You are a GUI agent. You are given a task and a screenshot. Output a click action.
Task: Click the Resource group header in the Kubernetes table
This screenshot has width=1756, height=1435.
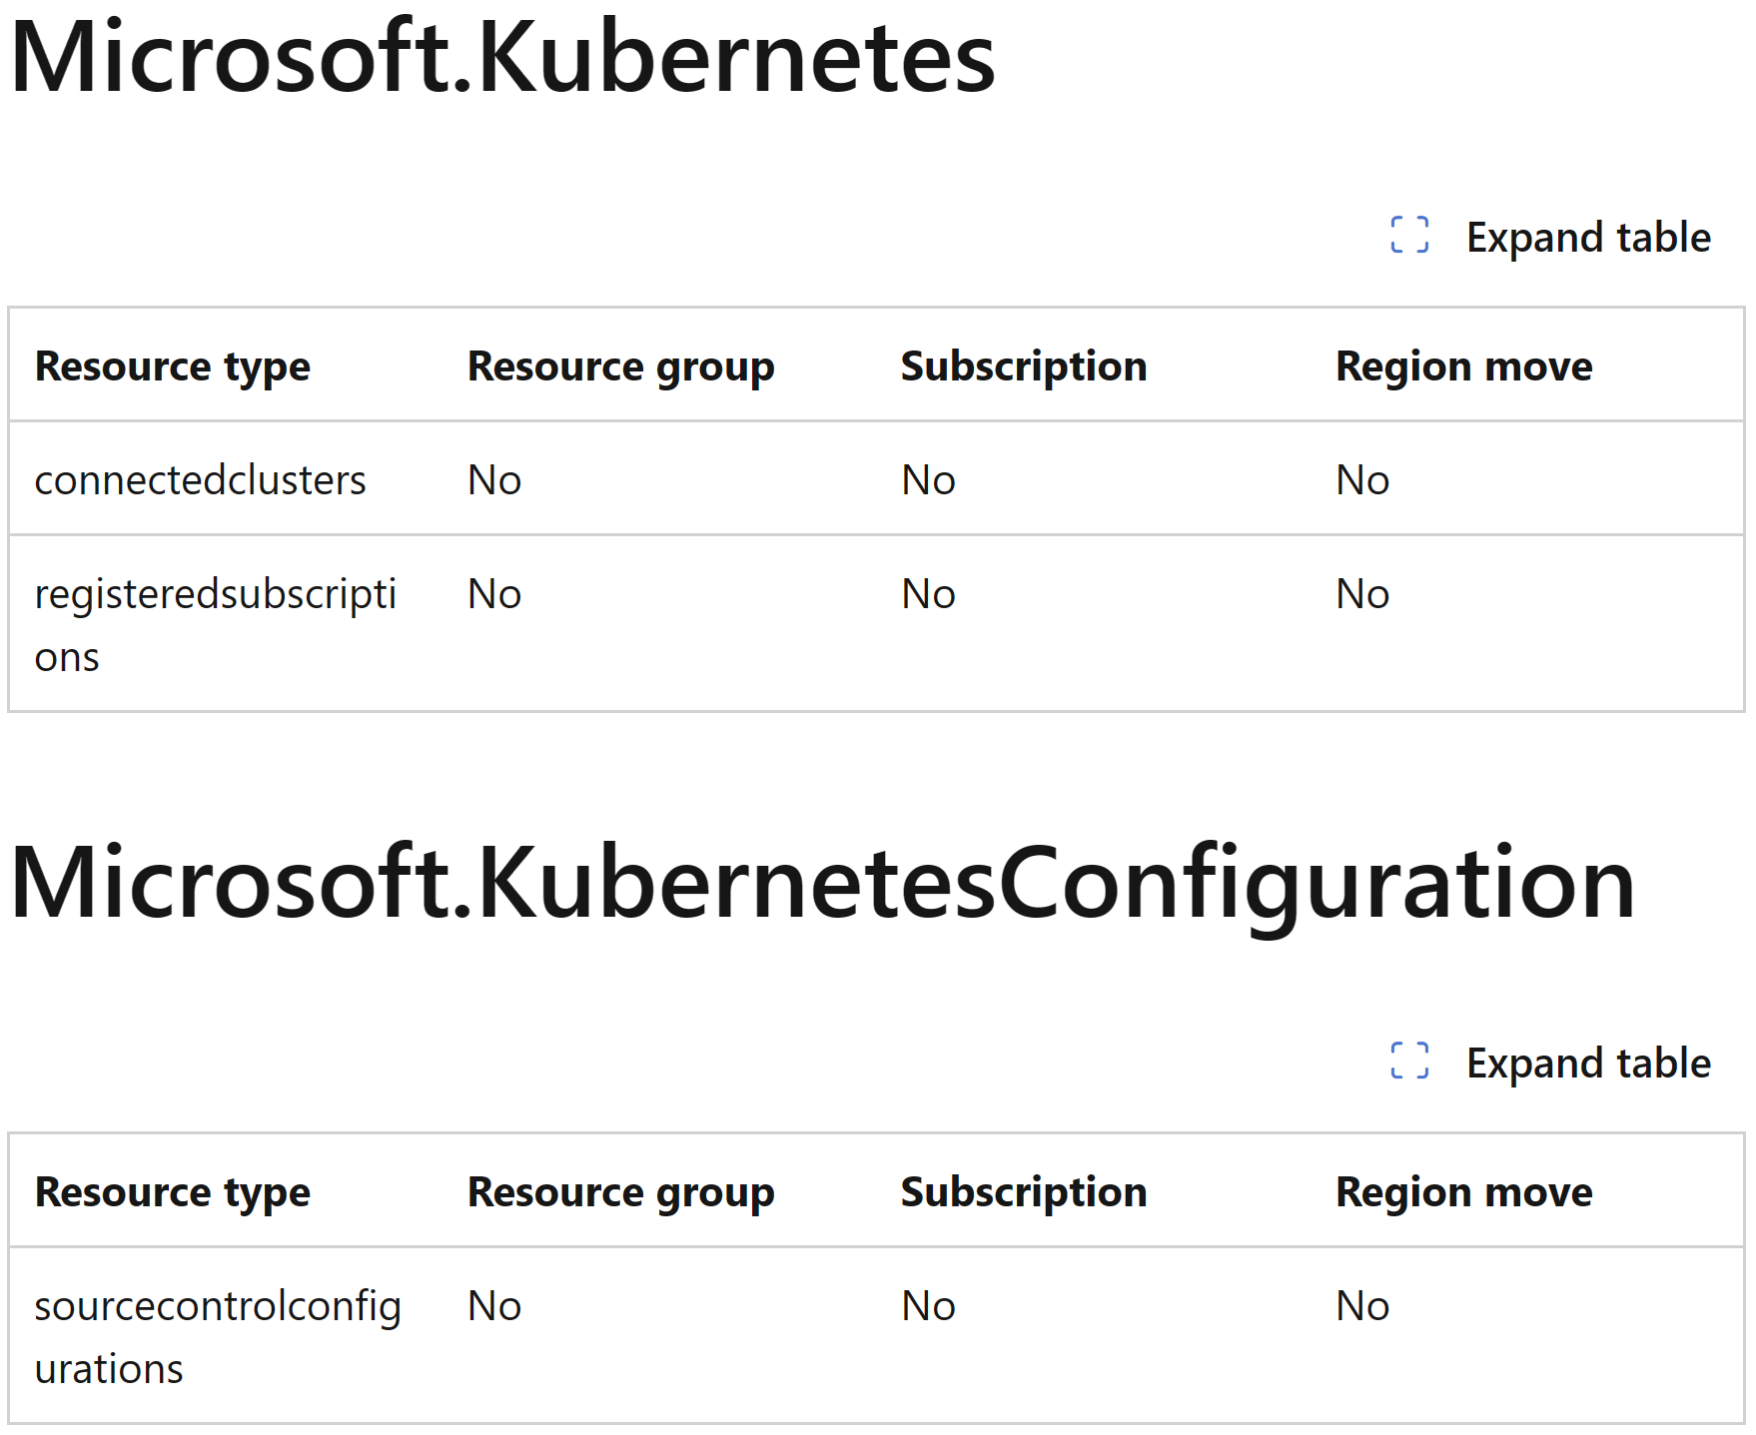(x=620, y=366)
